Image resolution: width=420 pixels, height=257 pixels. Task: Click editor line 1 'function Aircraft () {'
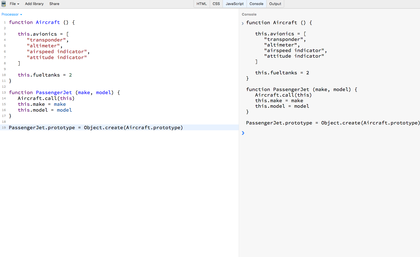42,22
